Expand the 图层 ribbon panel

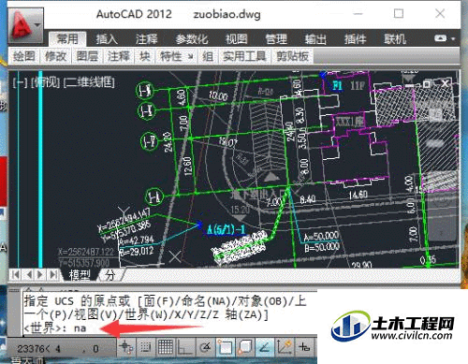tap(87, 56)
